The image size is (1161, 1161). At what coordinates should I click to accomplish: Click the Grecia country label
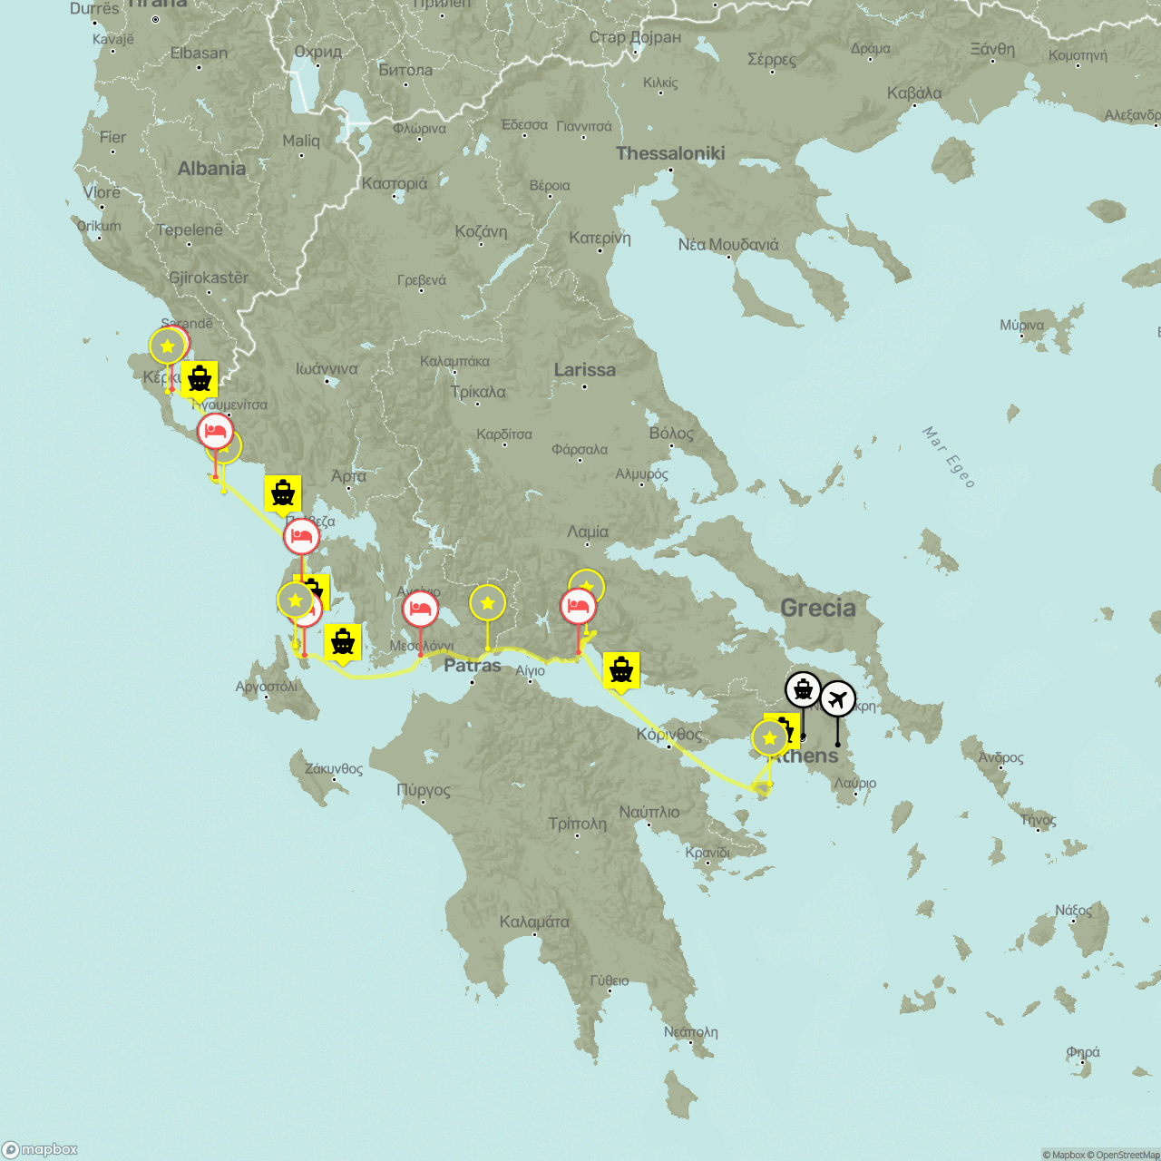pos(818,608)
